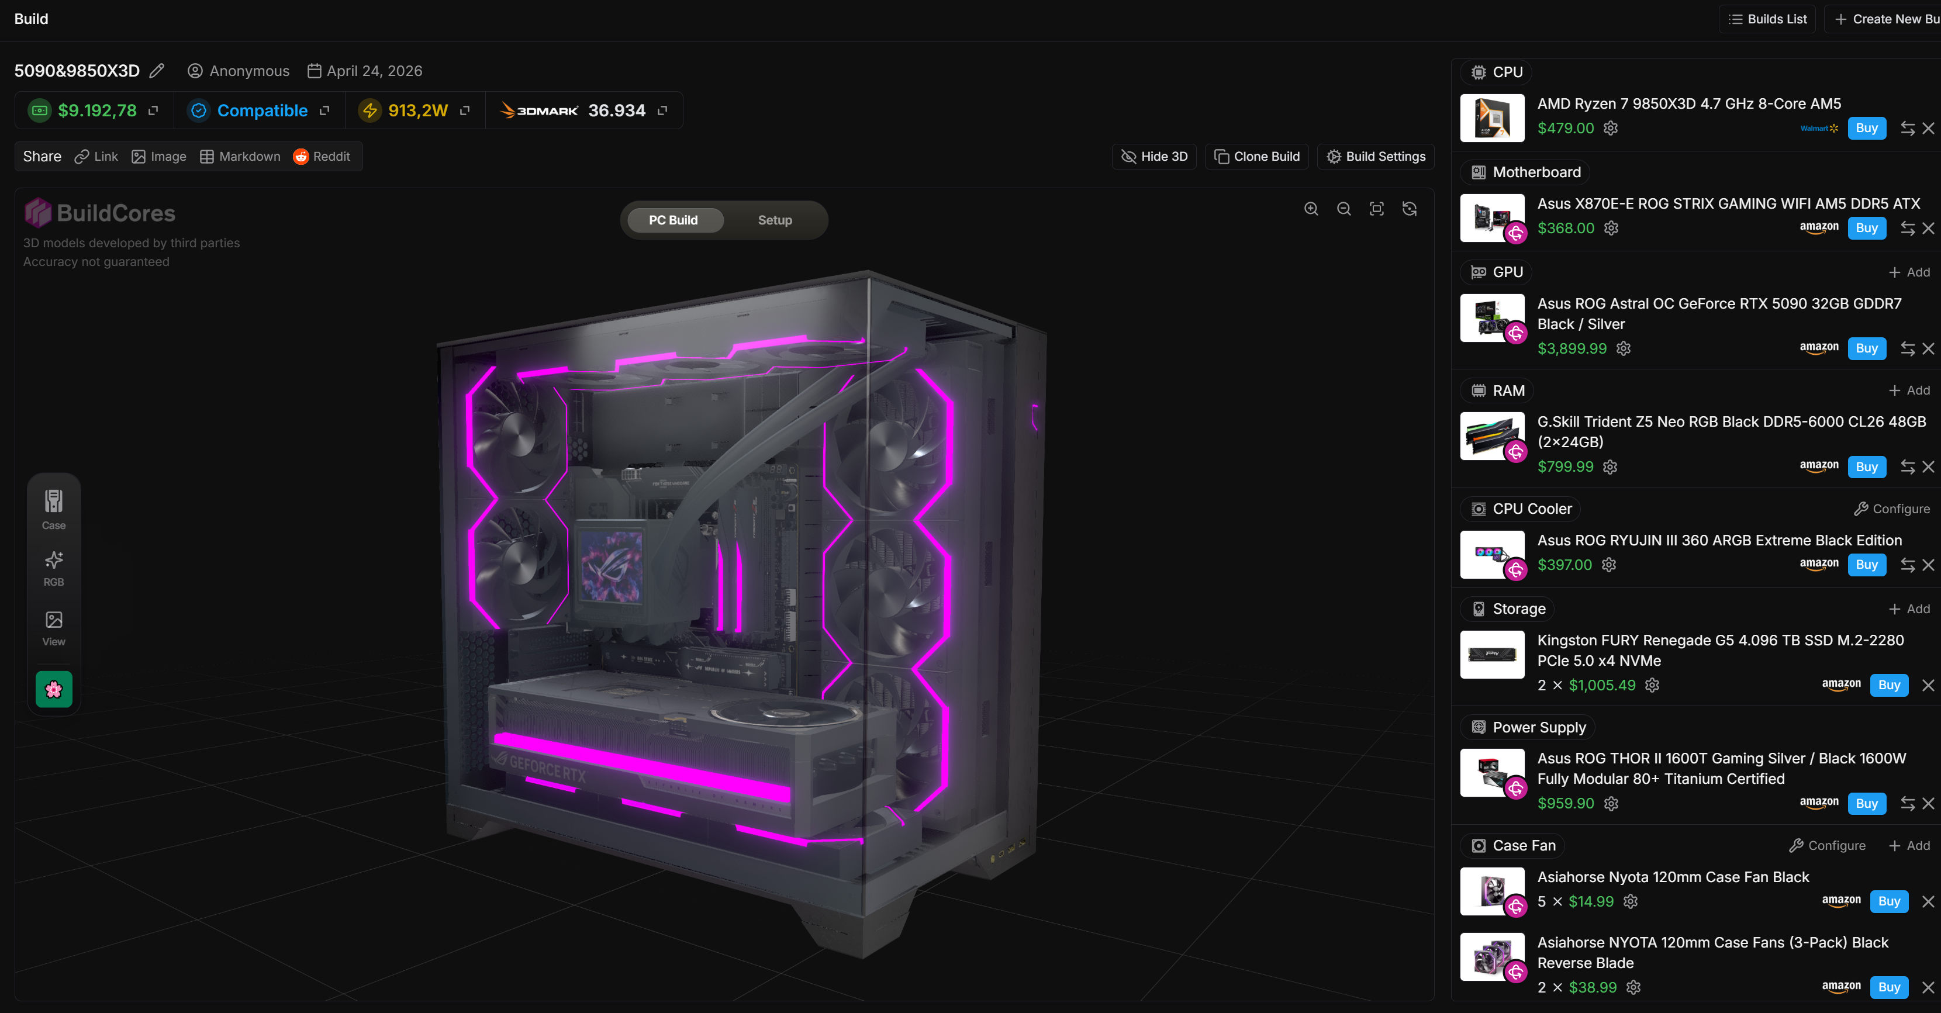Screen dimensions: 1941x1013
Task: Open settings gear for the RYUJIN III cooler
Action: (x=1609, y=565)
